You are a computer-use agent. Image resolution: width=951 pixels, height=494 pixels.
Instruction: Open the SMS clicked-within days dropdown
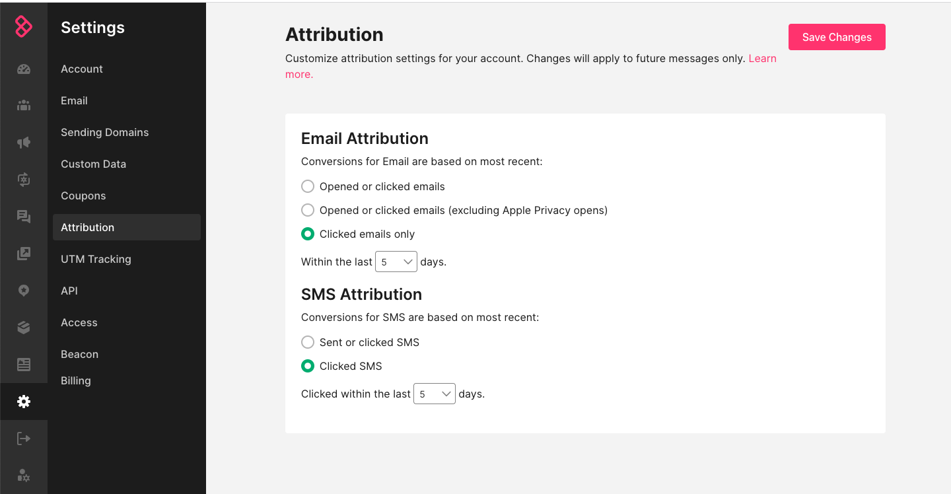(435, 394)
